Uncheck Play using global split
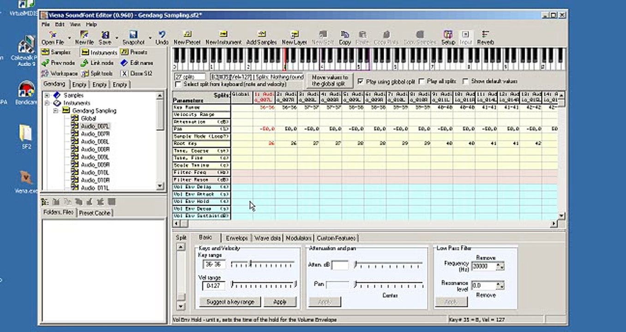The height and width of the screenshot is (332, 626). tap(361, 81)
